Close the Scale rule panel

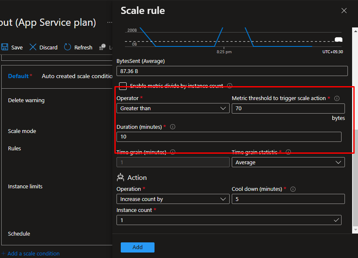(x=344, y=11)
